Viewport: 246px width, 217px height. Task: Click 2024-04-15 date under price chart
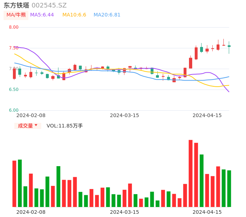[x=207, y=115]
